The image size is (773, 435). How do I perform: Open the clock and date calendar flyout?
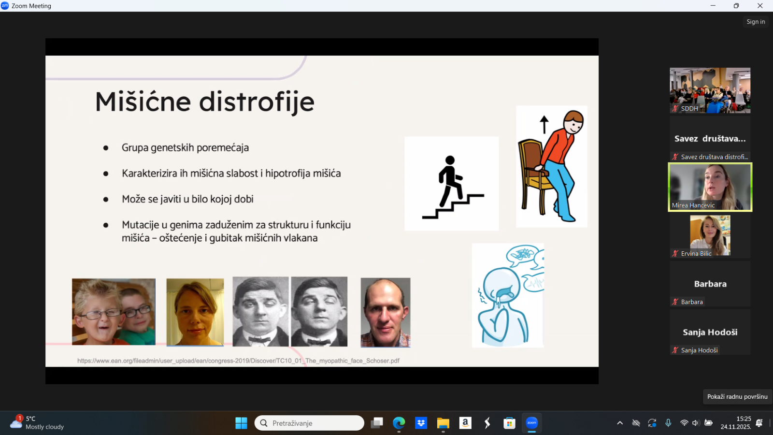(x=736, y=423)
